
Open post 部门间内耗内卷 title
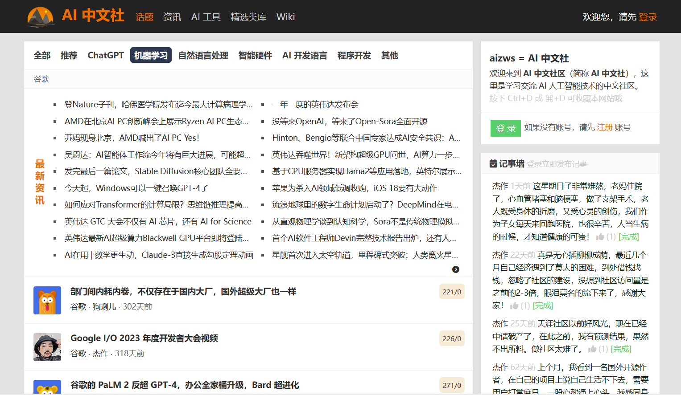183,292
